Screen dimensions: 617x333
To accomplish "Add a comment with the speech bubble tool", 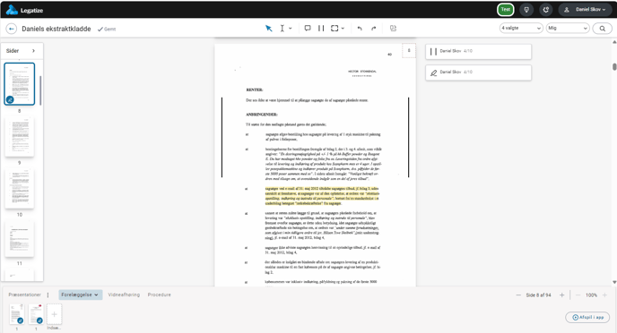I will pyautogui.click(x=308, y=29).
